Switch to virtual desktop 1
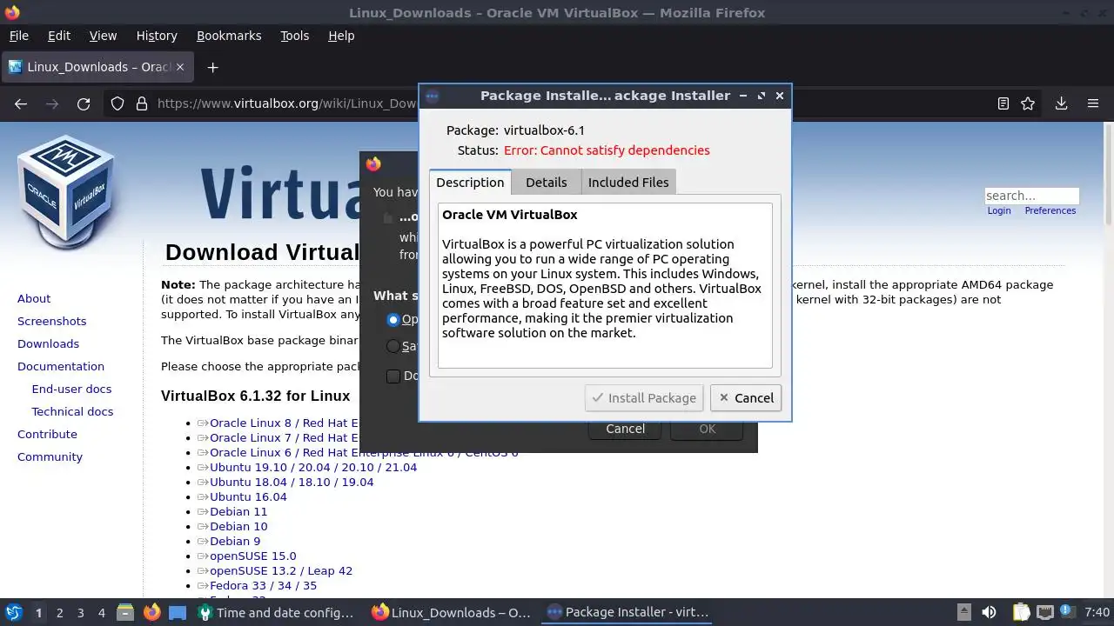 click(x=38, y=612)
